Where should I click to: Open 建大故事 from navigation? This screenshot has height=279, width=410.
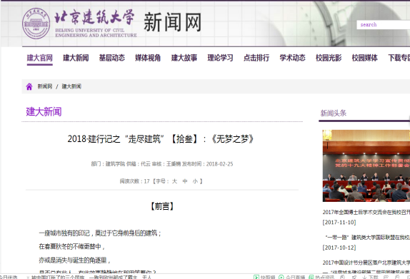tap(184, 58)
